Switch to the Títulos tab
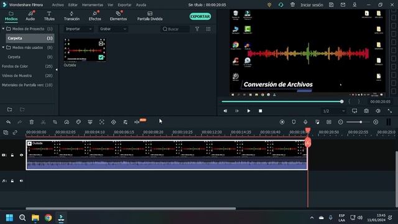The image size is (398, 224). point(49,16)
